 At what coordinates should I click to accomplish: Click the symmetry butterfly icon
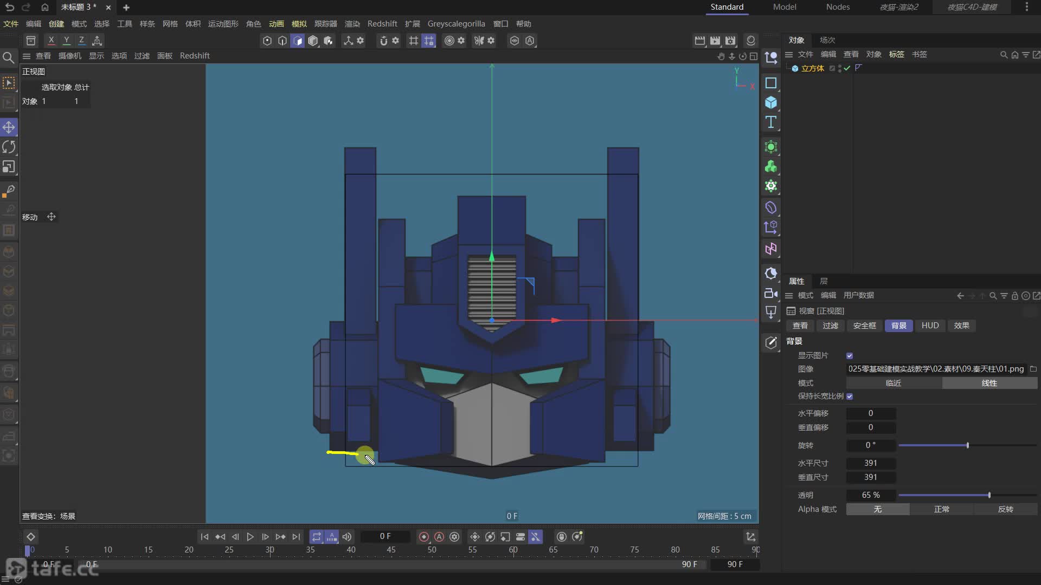pos(479,41)
